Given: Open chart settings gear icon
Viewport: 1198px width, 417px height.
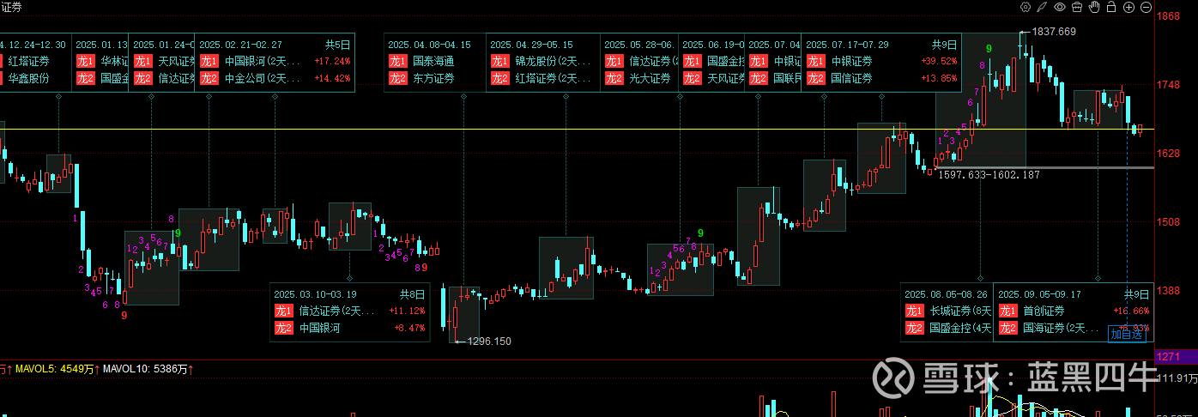Looking at the screenshot, I should (x=1025, y=7).
